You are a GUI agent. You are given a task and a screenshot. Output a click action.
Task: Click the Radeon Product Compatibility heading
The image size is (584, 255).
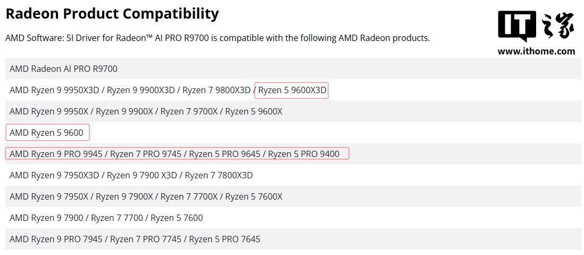112,14
